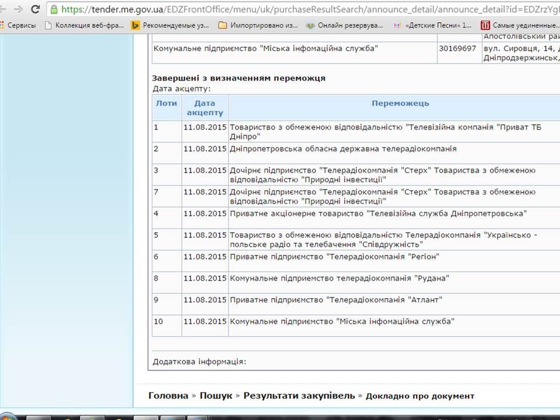Open the «Пошук» breadcrumb link
This screenshot has width=560, height=420.
click(x=216, y=395)
